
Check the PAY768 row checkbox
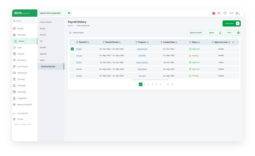coord(72,69)
